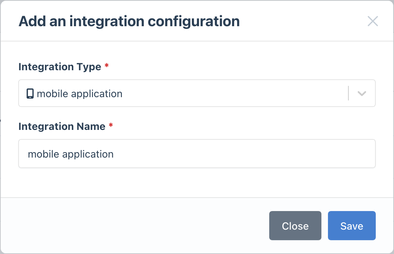
Task: Click the Integration Type field label
Action: tap(59, 67)
